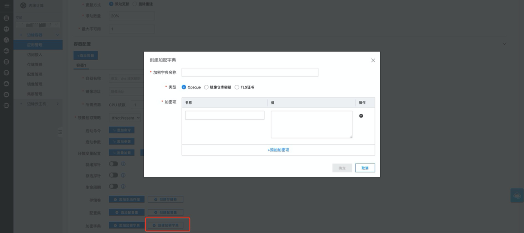
Task: Click the 滚动数量 field showing 20%
Action: tap(132, 16)
